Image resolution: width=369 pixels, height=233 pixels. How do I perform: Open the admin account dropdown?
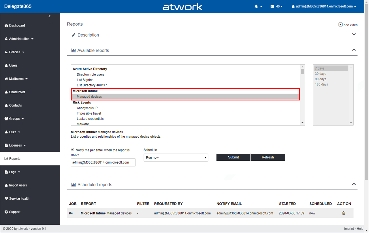pyautogui.click(x=324, y=6)
